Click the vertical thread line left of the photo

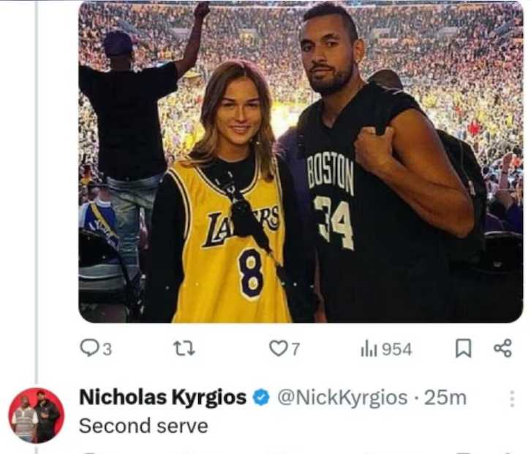coord(35,183)
